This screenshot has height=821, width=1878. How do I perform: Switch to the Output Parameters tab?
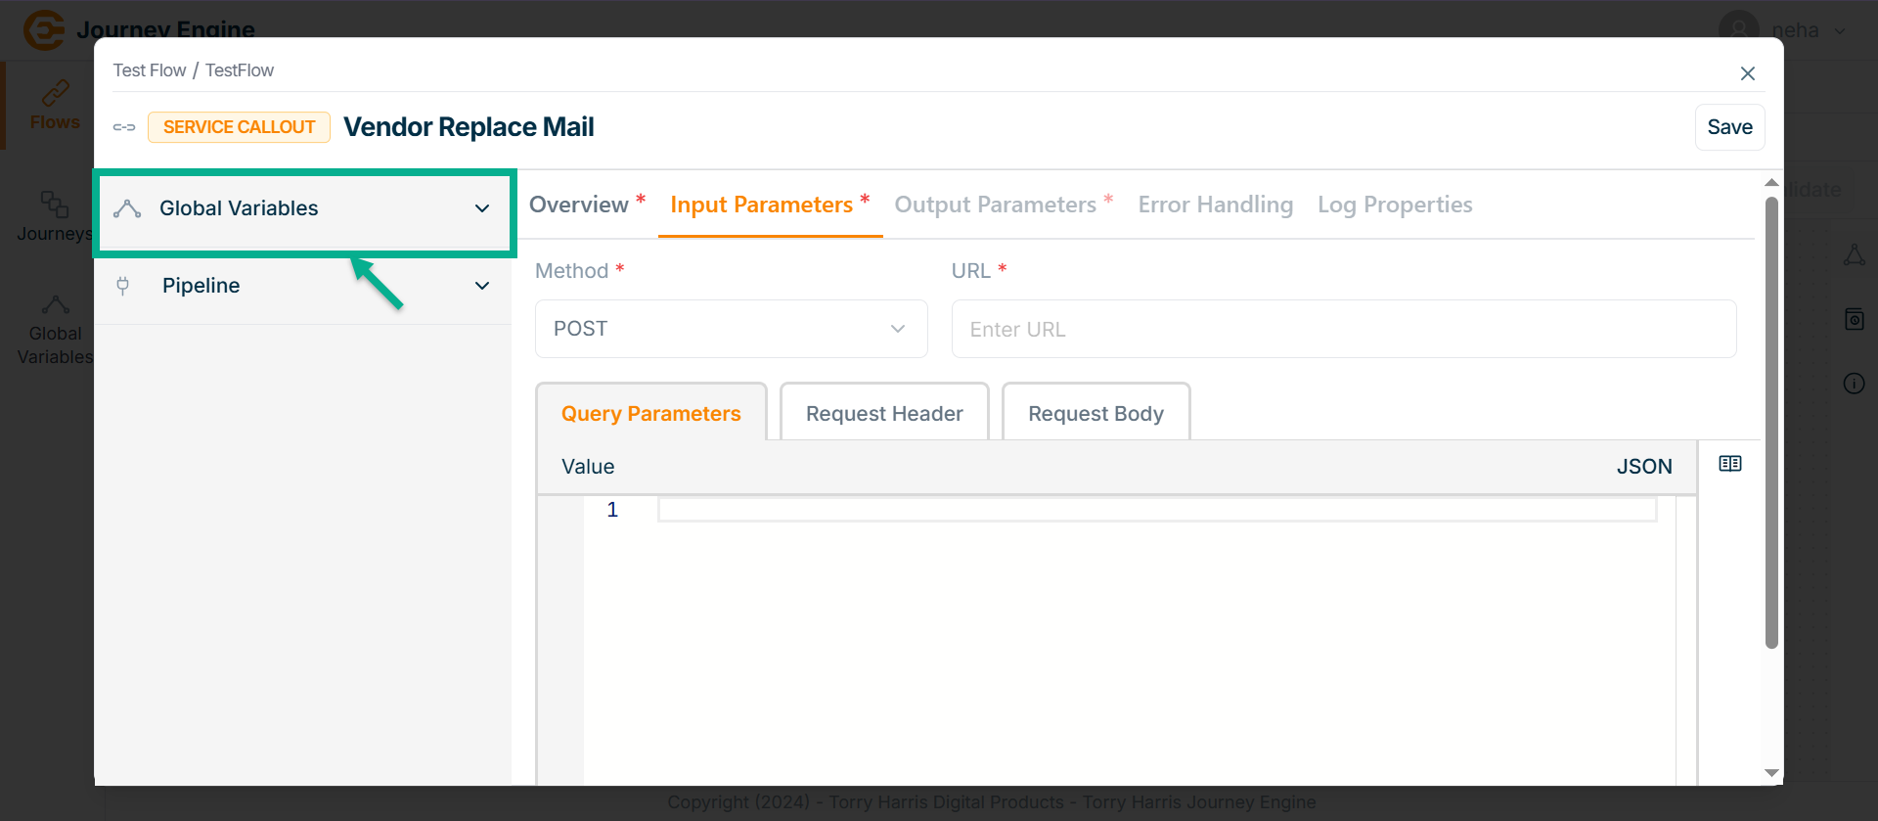click(x=995, y=205)
